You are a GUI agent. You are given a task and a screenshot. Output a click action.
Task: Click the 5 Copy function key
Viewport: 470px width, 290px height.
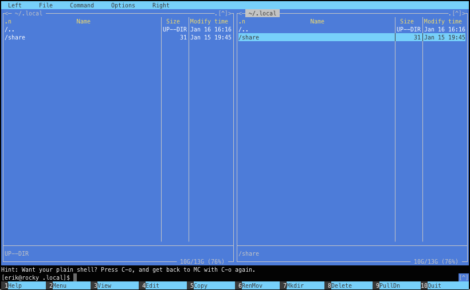(212, 285)
